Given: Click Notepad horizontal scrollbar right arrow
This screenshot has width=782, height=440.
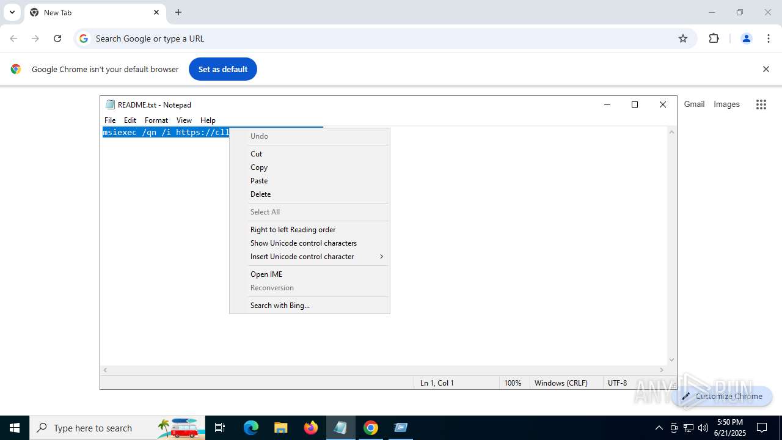Looking at the screenshot, I should [x=661, y=370].
